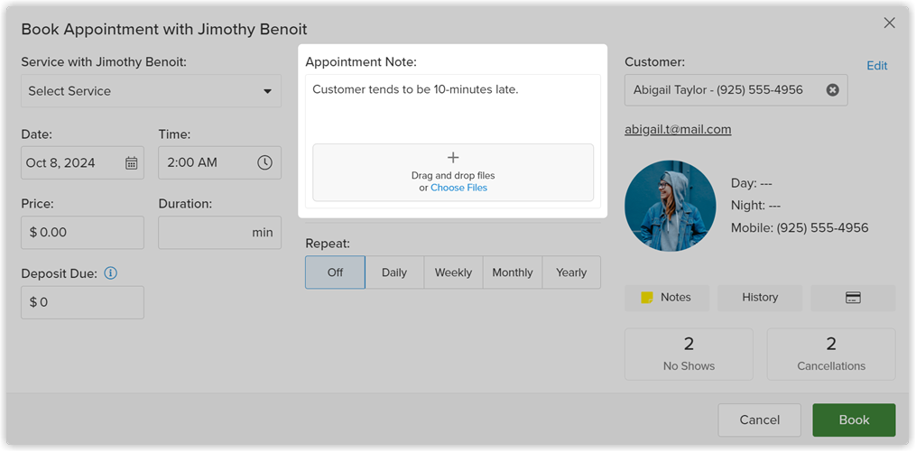
Task: Click the plus icon to add files
Action: (453, 158)
